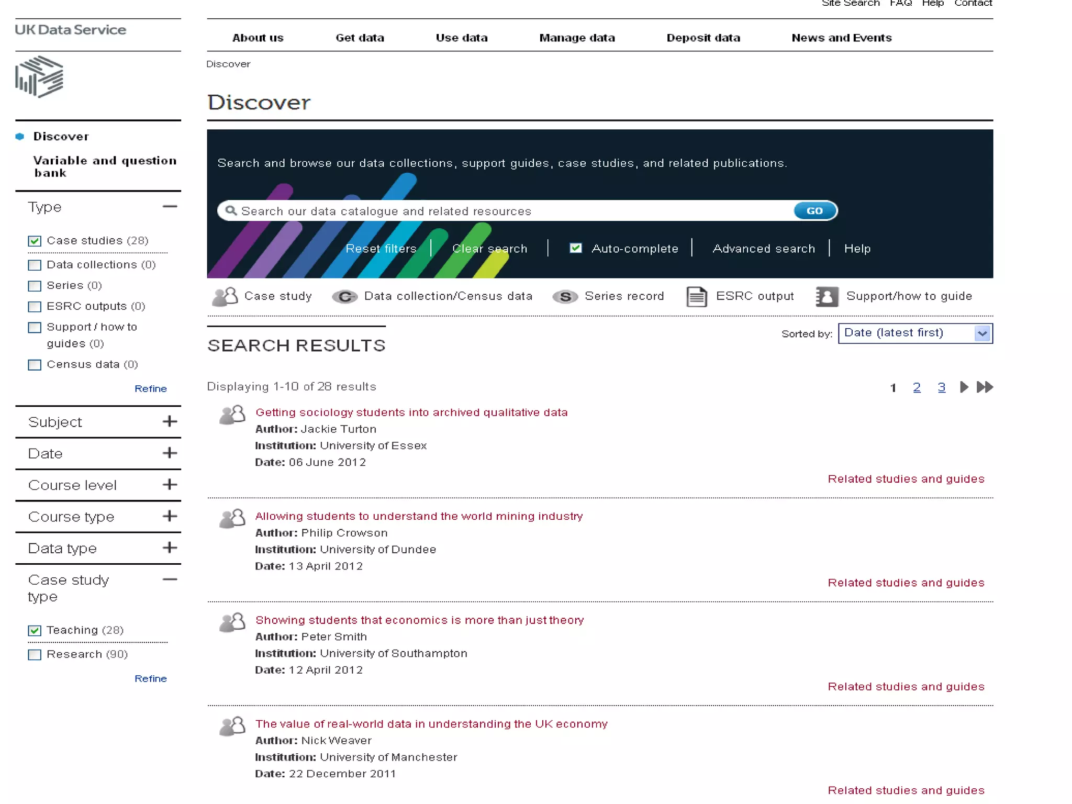Click the Data collection 'C' legend icon
Image resolution: width=1072 pixels, height=804 pixels.
point(344,297)
